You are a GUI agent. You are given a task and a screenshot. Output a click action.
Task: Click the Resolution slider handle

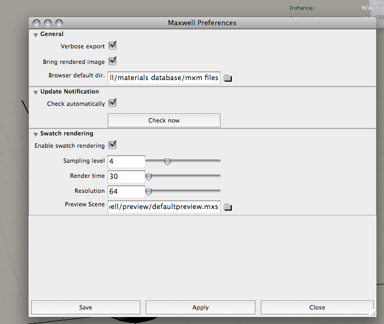tap(148, 191)
